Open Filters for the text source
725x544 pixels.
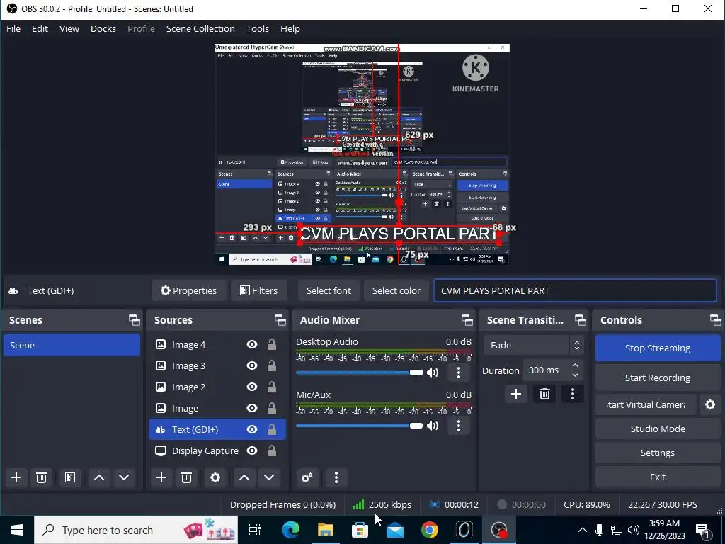coord(258,290)
